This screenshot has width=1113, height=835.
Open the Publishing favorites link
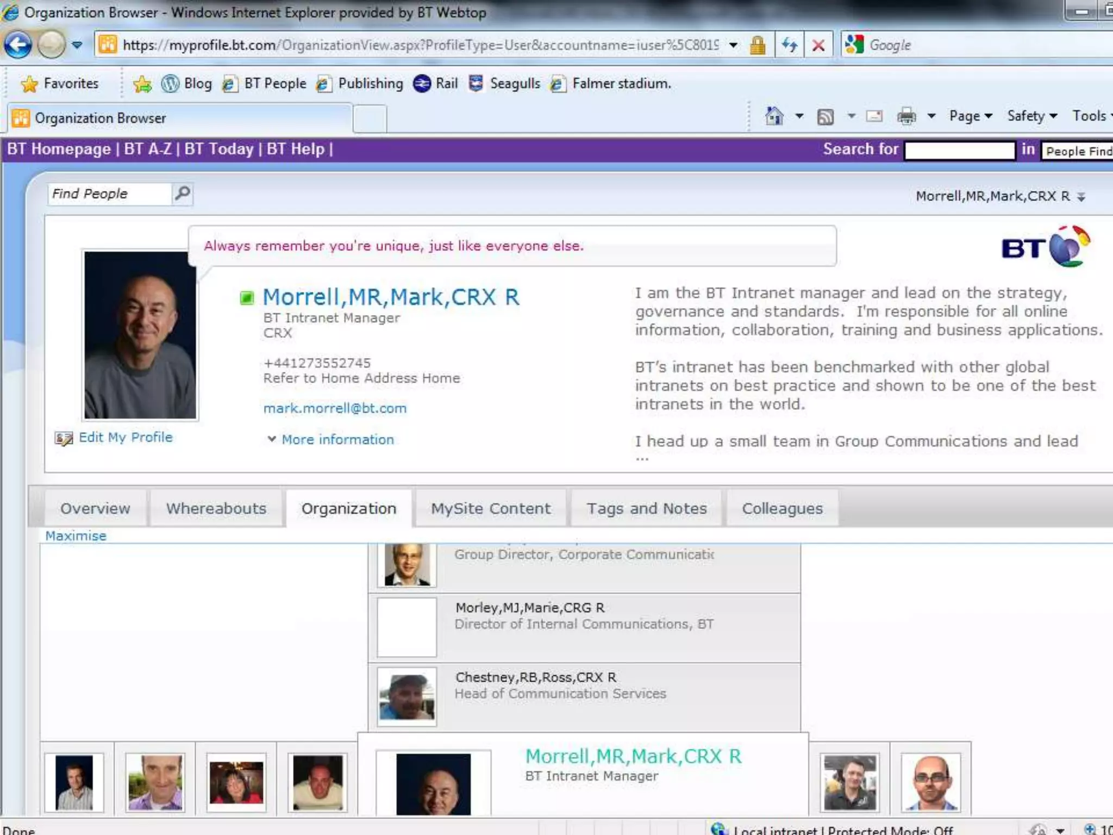pos(360,84)
